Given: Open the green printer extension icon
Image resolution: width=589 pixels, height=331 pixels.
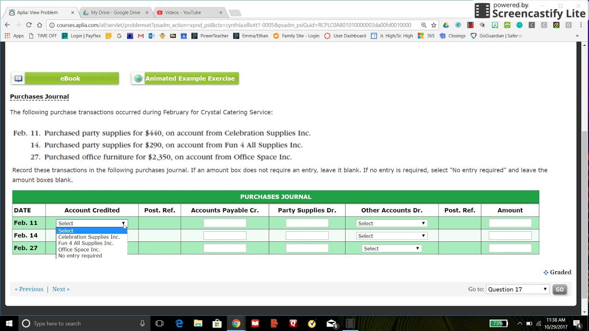Looking at the screenshot, I should (507, 25).
